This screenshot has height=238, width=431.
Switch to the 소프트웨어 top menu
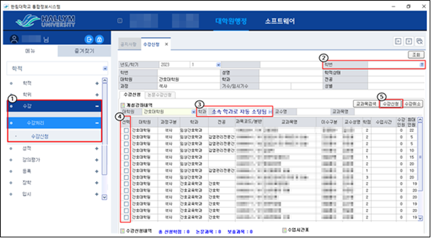[x=280, y=21]
